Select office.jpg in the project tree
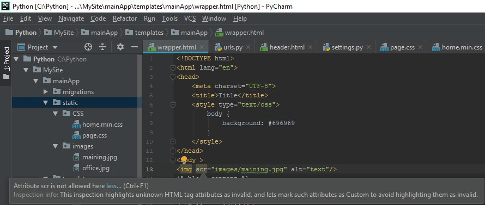485x205 pixels. [96, 168]
